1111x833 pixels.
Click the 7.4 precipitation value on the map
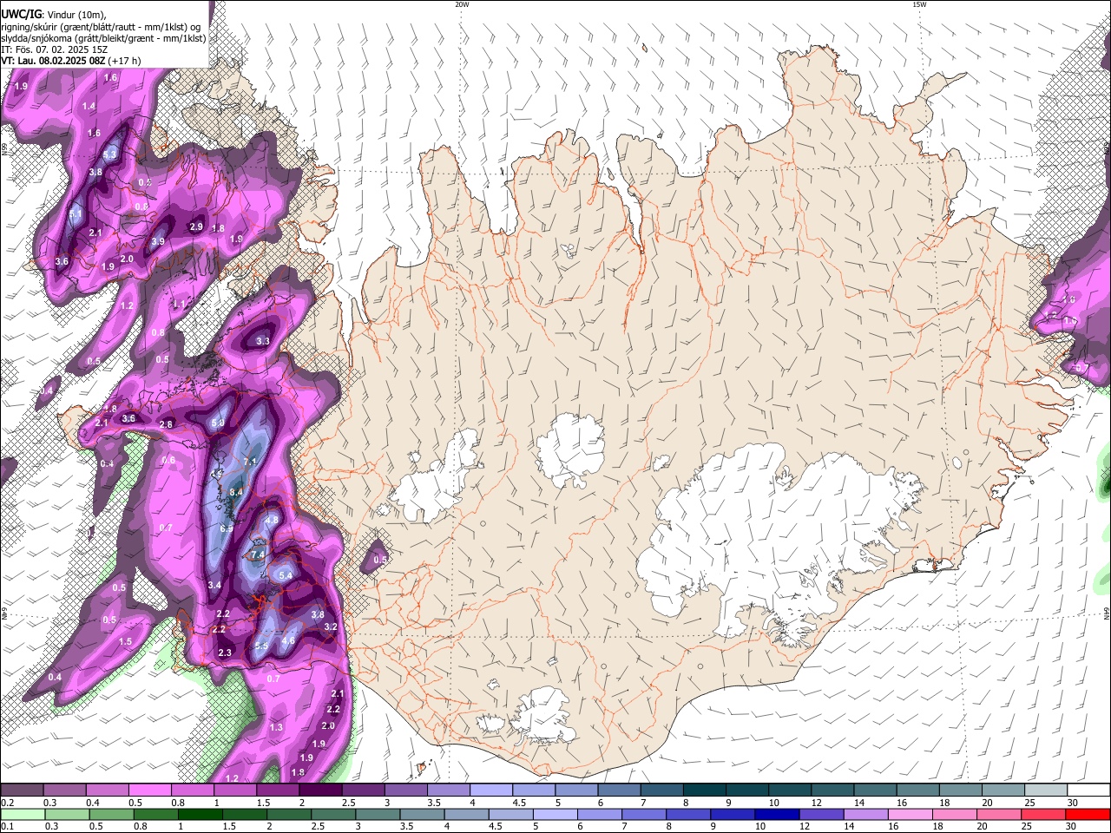point(258,554)
